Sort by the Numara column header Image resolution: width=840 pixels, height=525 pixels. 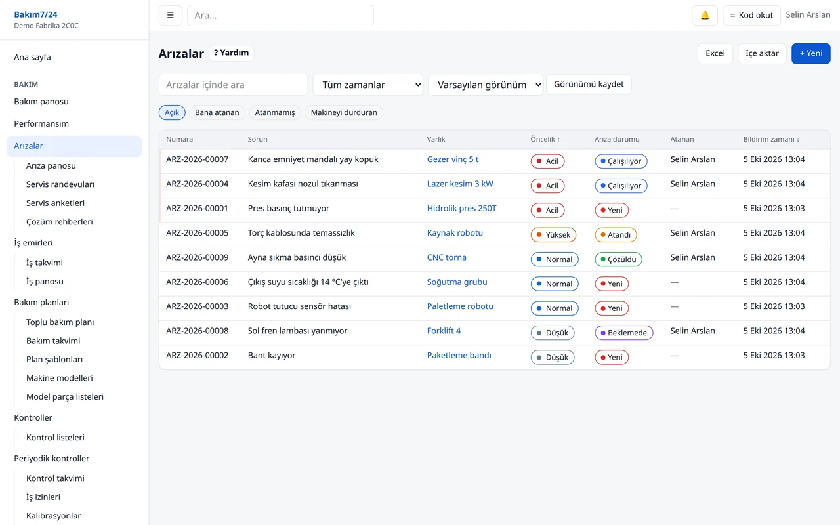click(179, 139)
